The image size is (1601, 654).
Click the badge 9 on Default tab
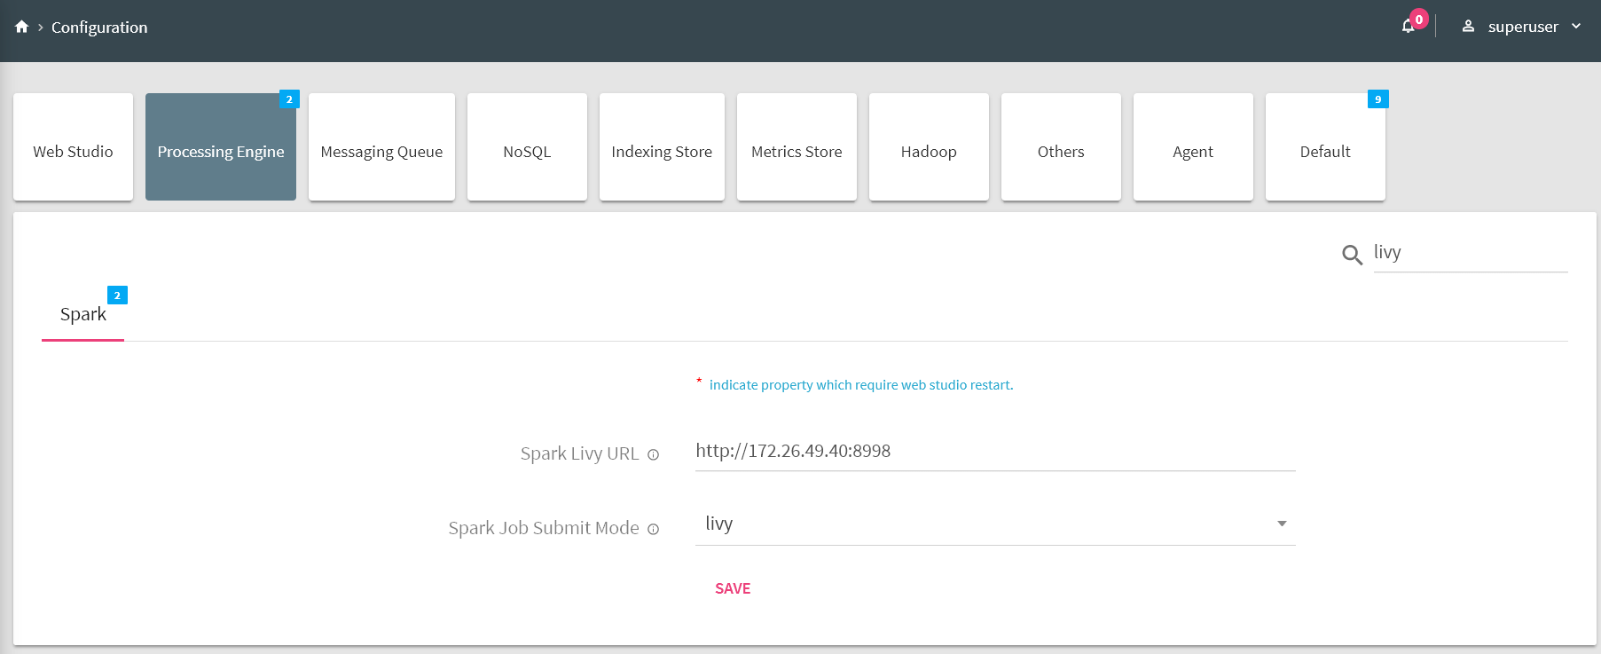(x=1377, y=99)
